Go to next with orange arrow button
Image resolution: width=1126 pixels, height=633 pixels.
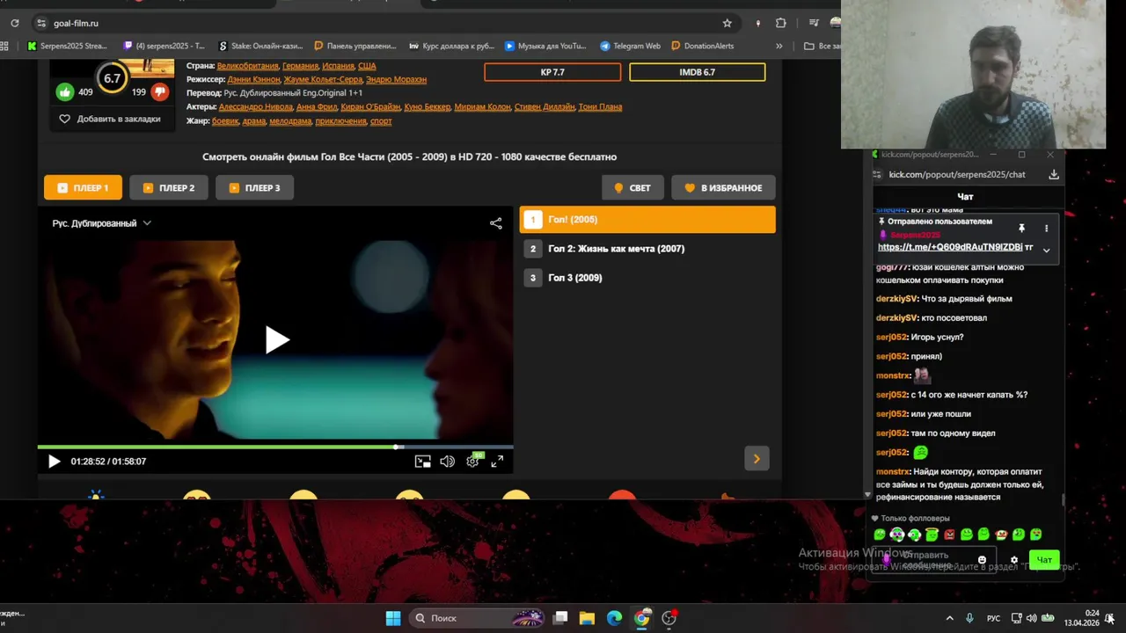click(757, 458)
